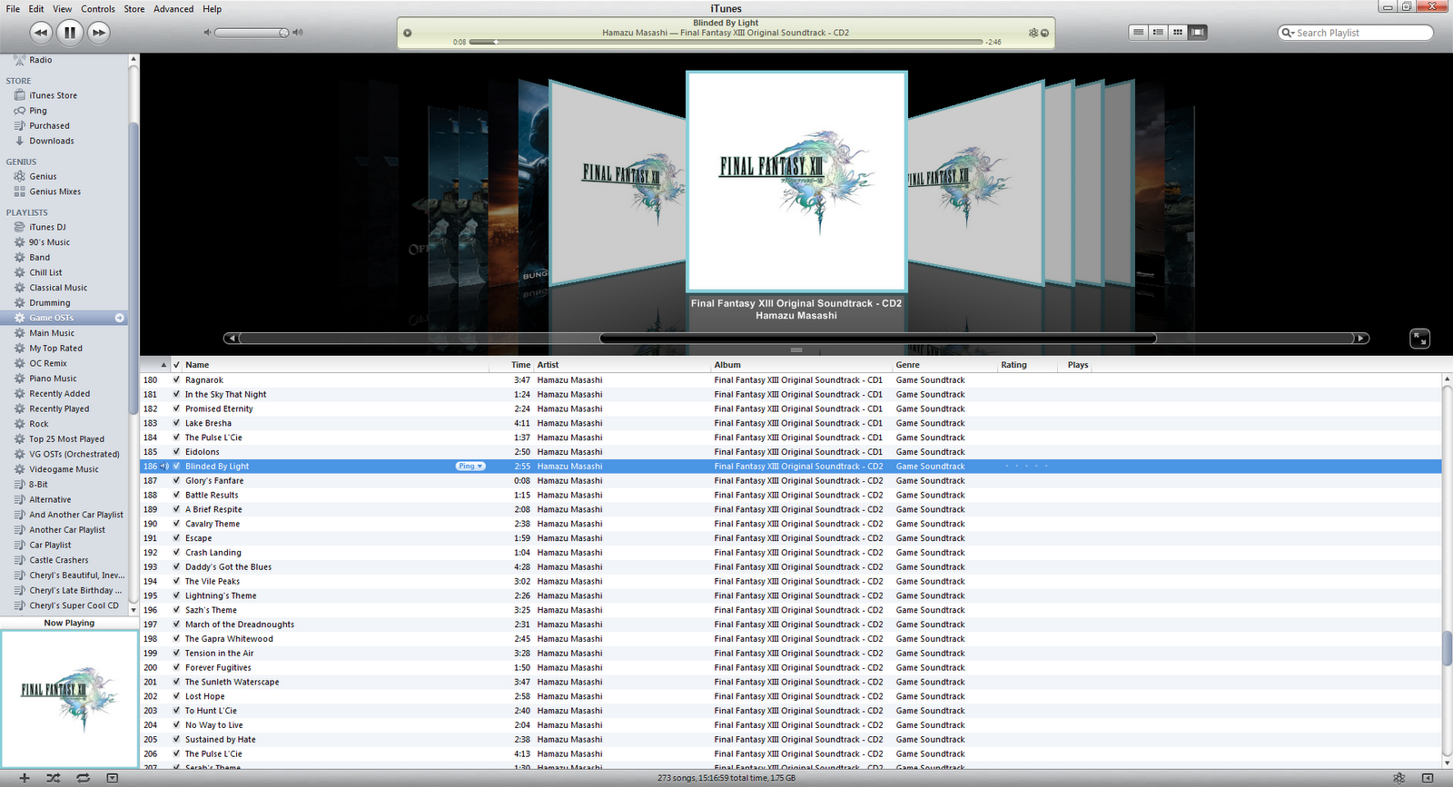Open Radio in the sidebar
1453x787 pixels.
coord(40,60)
